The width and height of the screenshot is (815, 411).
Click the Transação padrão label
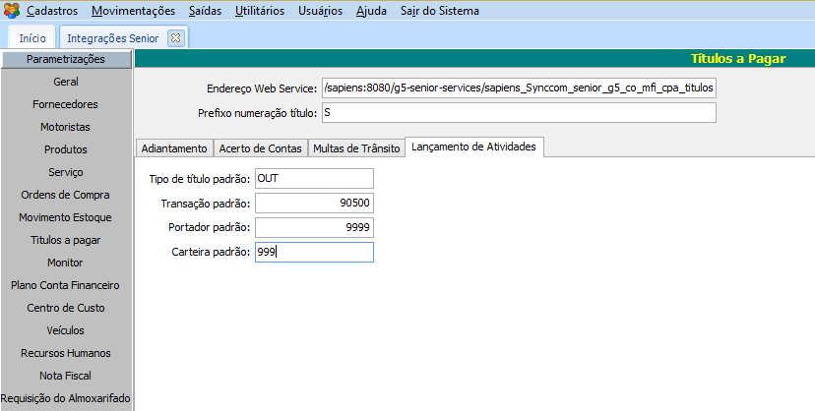[x=206, y=204]
